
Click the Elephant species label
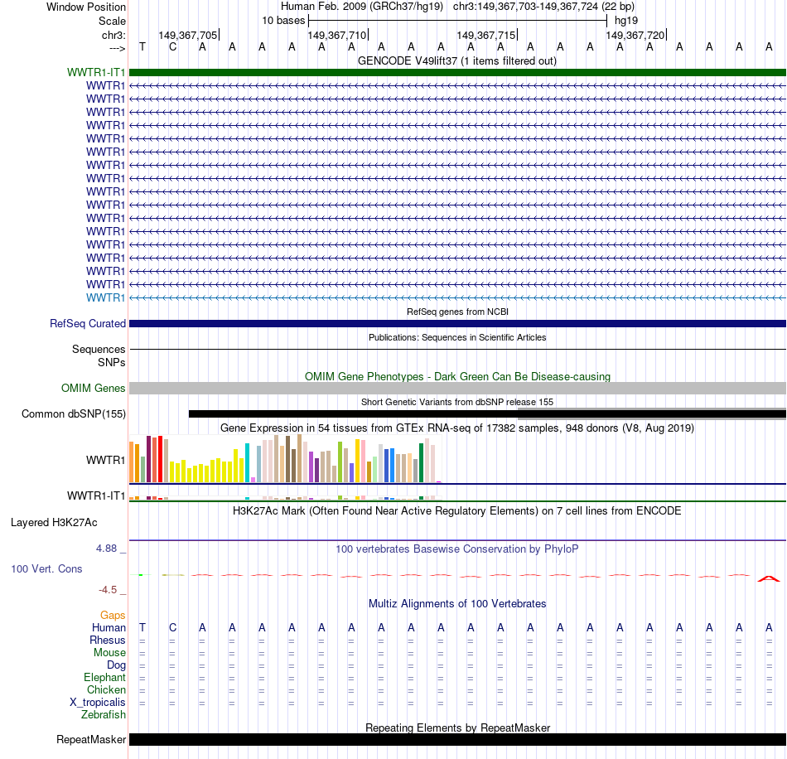point(104,677)
